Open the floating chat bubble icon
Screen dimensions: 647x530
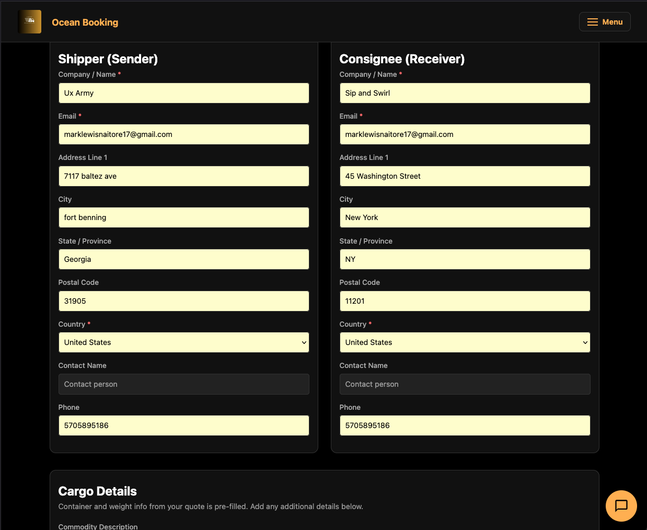pos(621,505)
